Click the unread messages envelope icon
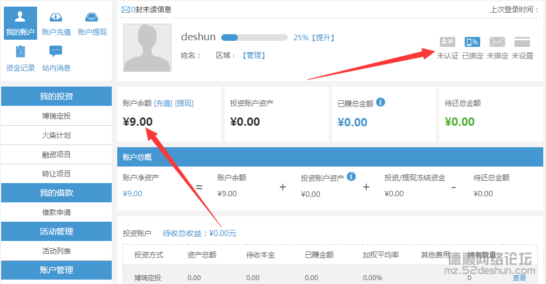Image resolution: width=546 pixels, height=284 pixels. coord(126,10)
